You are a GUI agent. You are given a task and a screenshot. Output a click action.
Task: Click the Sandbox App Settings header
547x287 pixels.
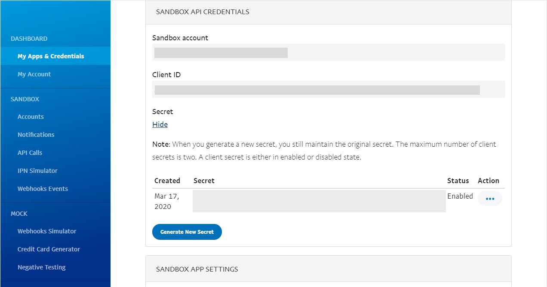(x=197, y=269)
